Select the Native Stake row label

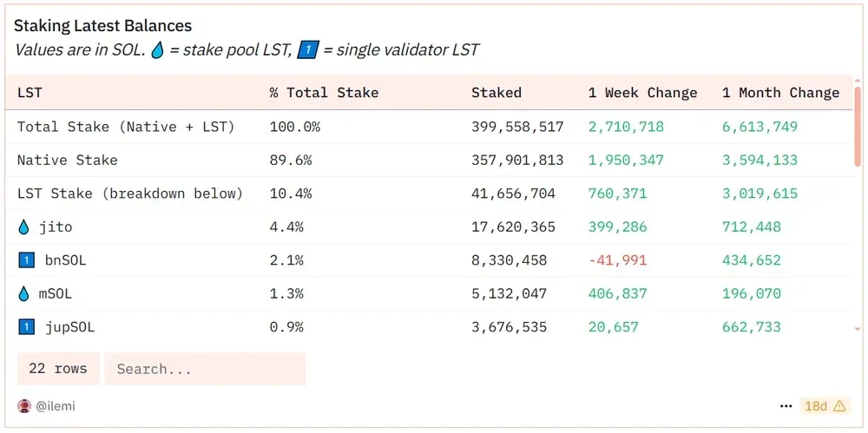[68, 161]
